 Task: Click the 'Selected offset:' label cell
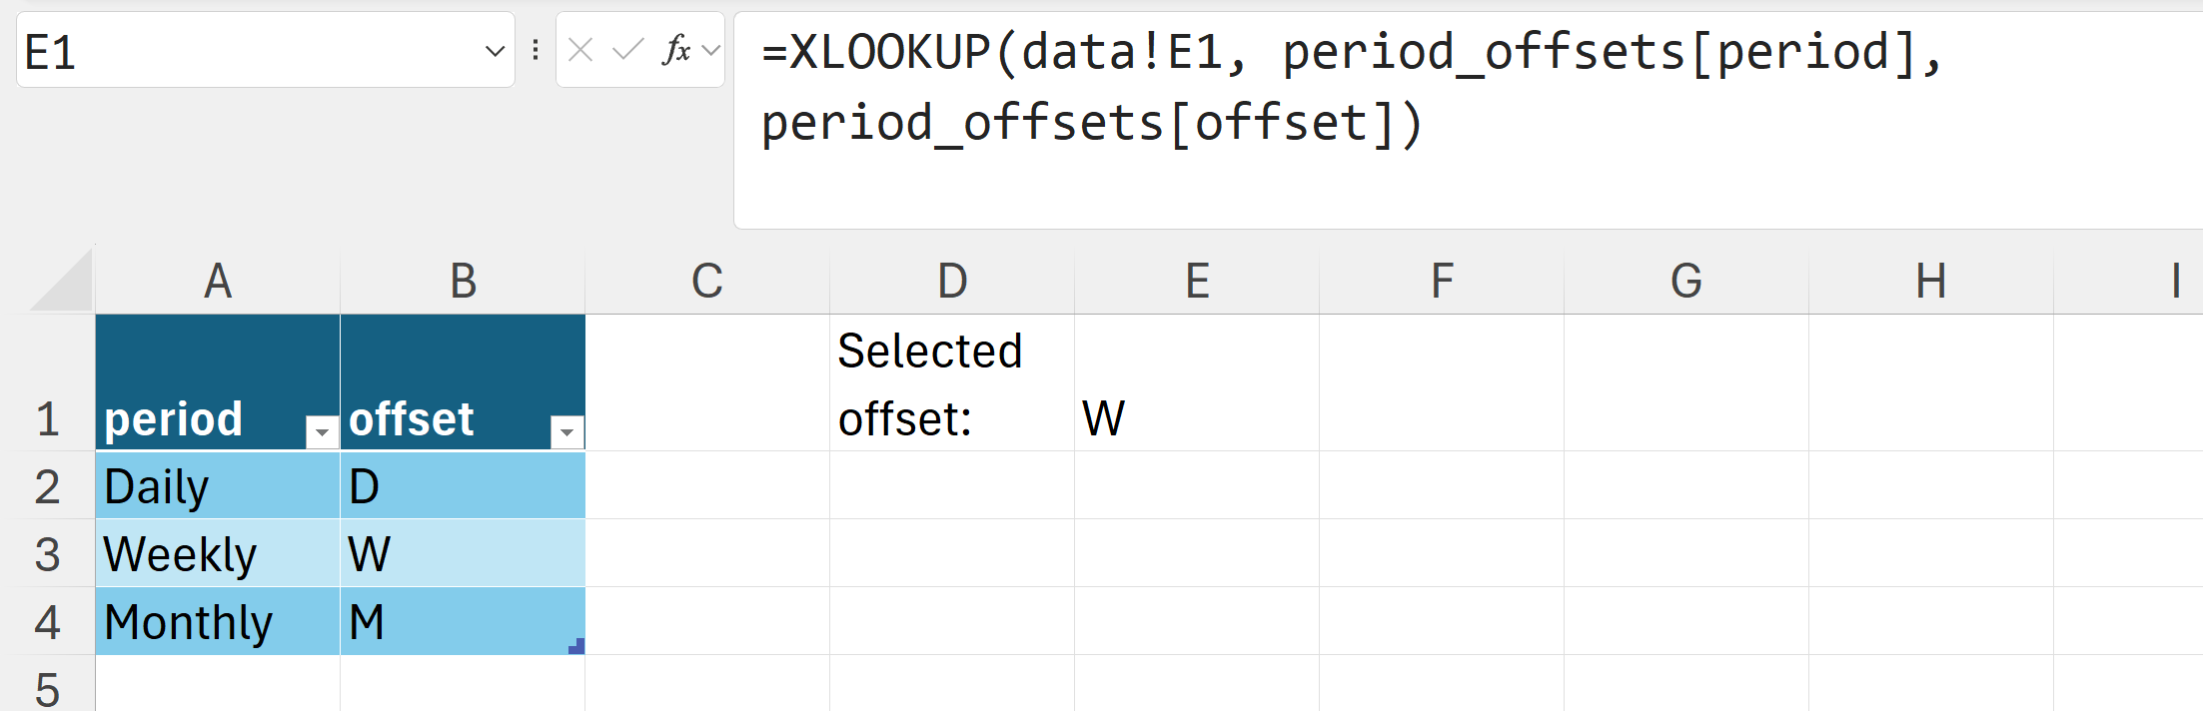pos(951,383)
